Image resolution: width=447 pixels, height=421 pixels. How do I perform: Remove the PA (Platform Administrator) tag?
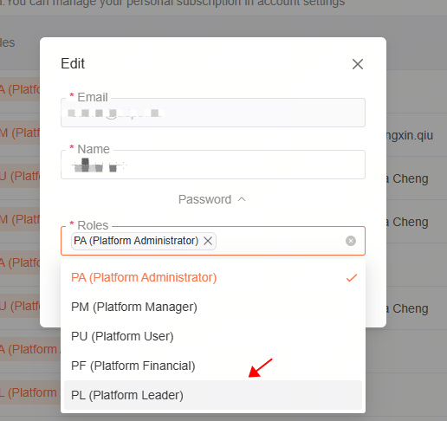point(208,241)
